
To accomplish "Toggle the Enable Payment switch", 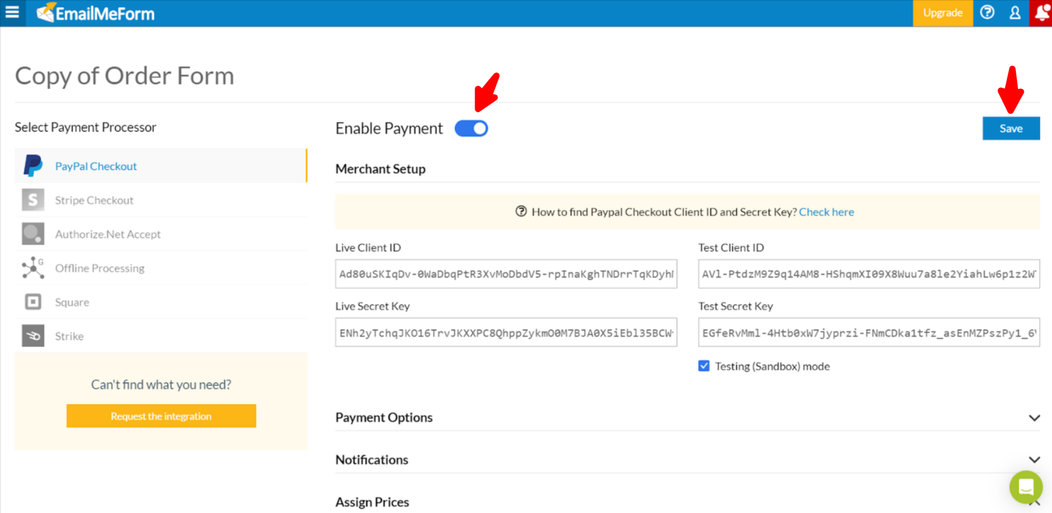I will click(471, 128).
